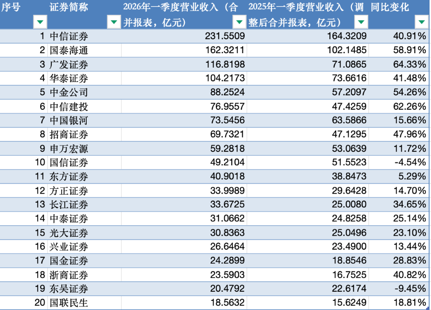Select row number 20 for 国联民生

(x=40, y=303)
